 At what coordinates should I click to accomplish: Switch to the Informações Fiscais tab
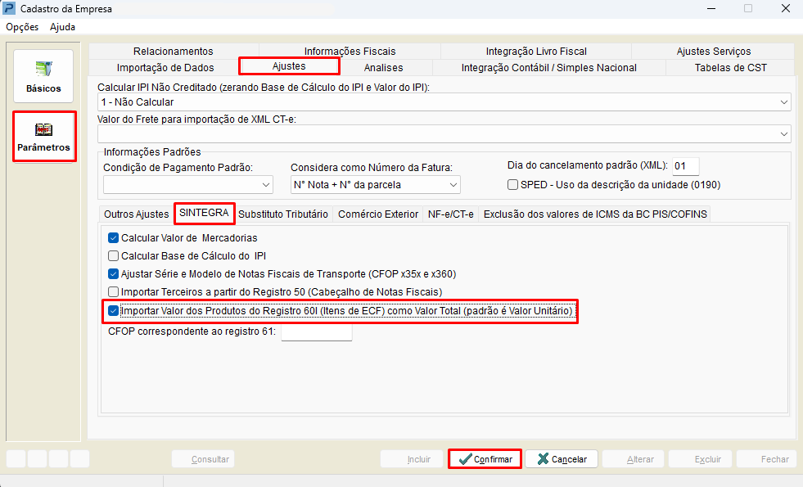tap(350, 52)
